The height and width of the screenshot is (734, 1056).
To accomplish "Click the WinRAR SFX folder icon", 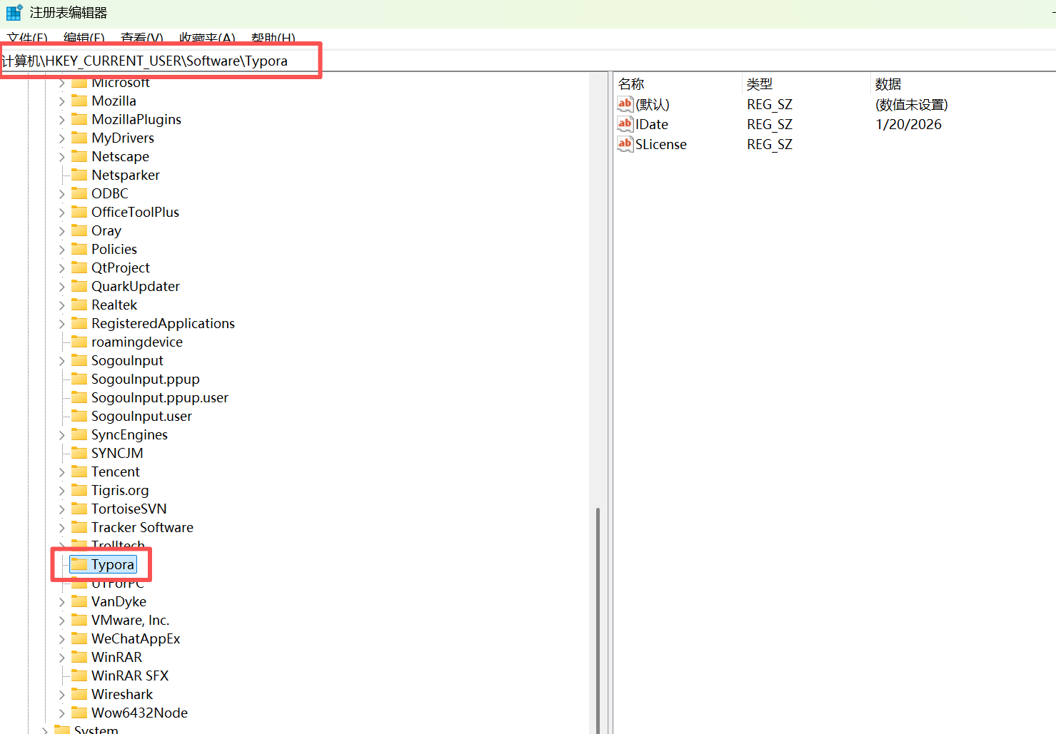I will click(79, 676).
